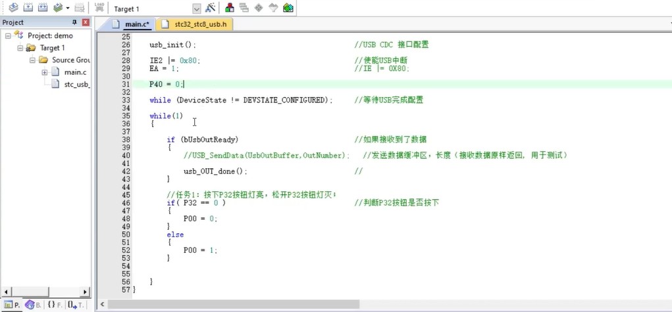Screen dimensions: 672x312
Task: Click the main.c file icon in tree
Action: [55, 72]
